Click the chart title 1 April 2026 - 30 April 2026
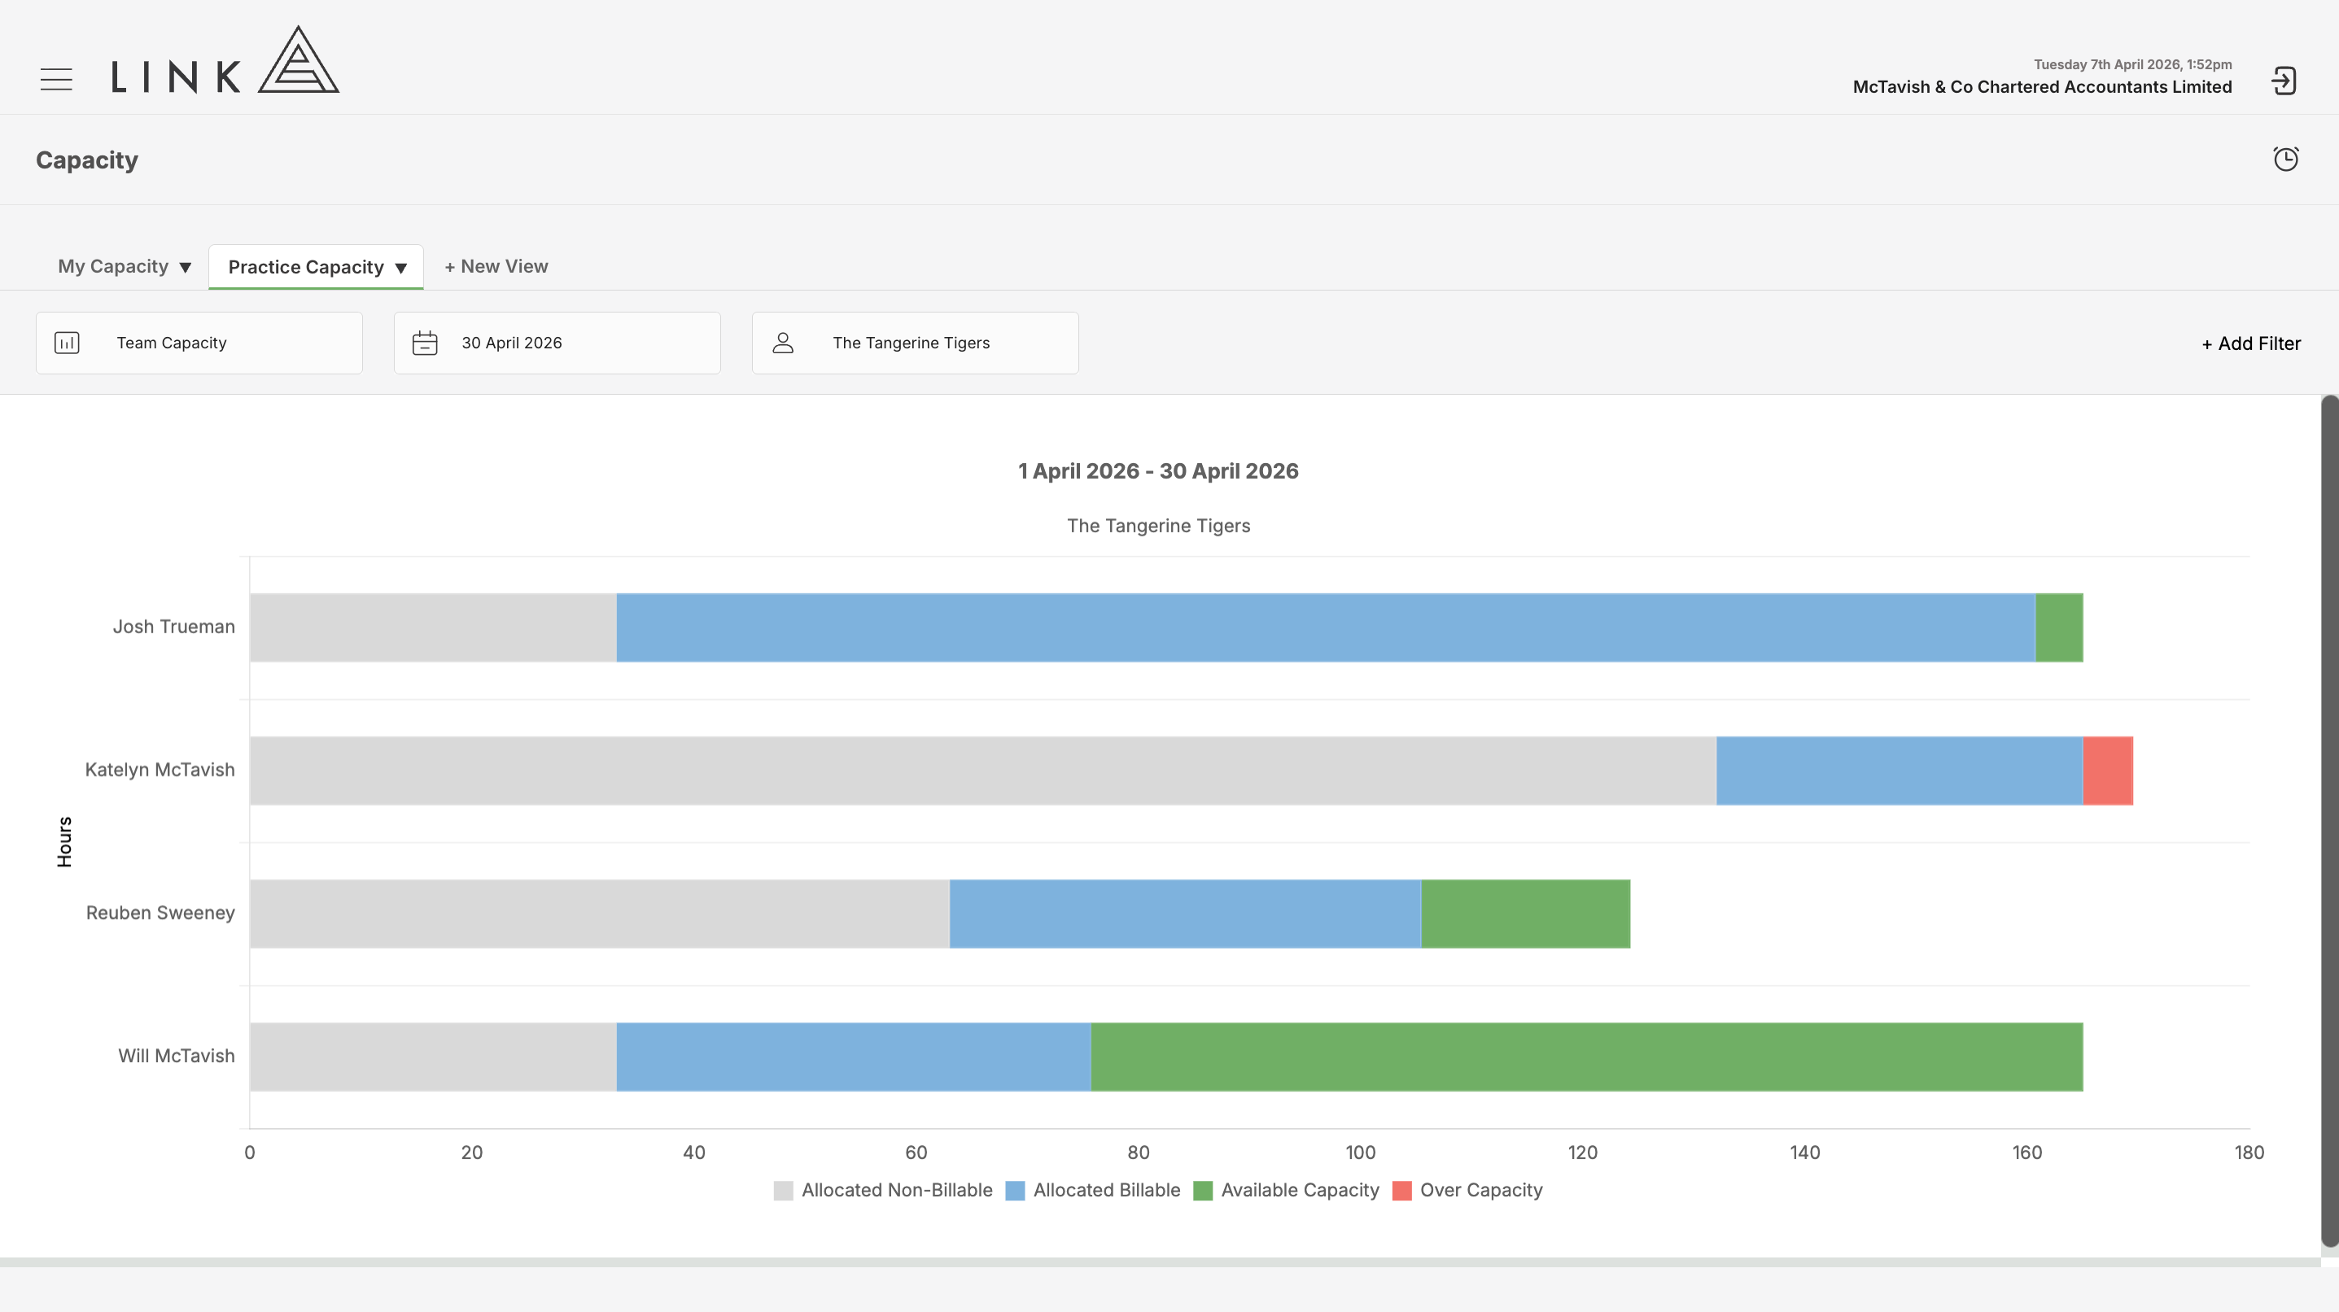 [1159, 471]
